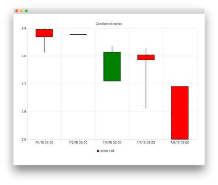
Task: Click the green candlestick for 7/6/15
Action: tap(112, 67)
